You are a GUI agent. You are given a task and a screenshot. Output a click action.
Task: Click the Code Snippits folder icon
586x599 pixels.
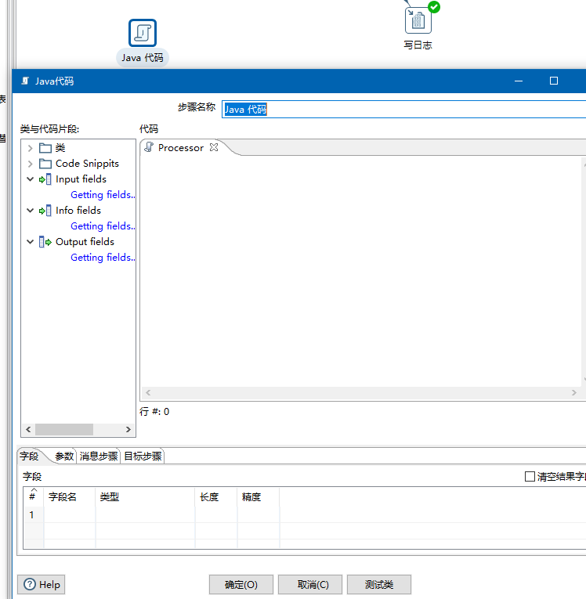[x=45, y=164]
